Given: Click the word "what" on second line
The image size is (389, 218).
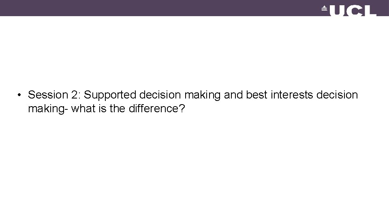Looking at the screenshot, I should pos(83,109).
